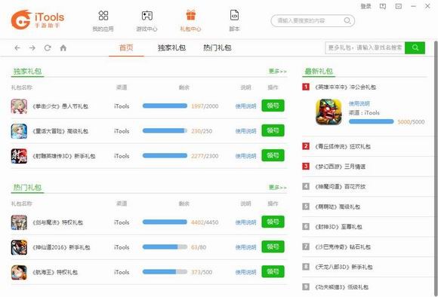The width and height of the screenshot is (438, 297).
Task: Reload the page with the refresh icon
Action: tap(48, 48)
